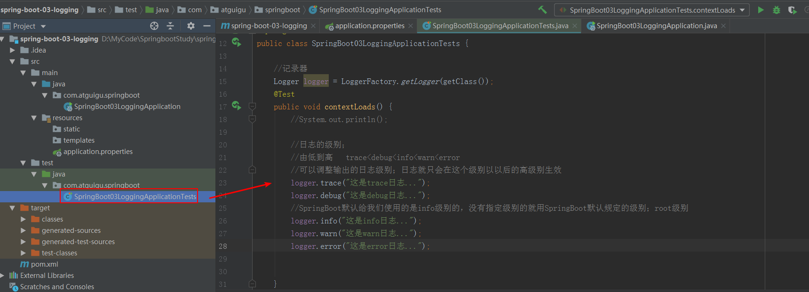809x292 pixels.
Task: Expand the generated-test-sources folder
Action: 23,242
